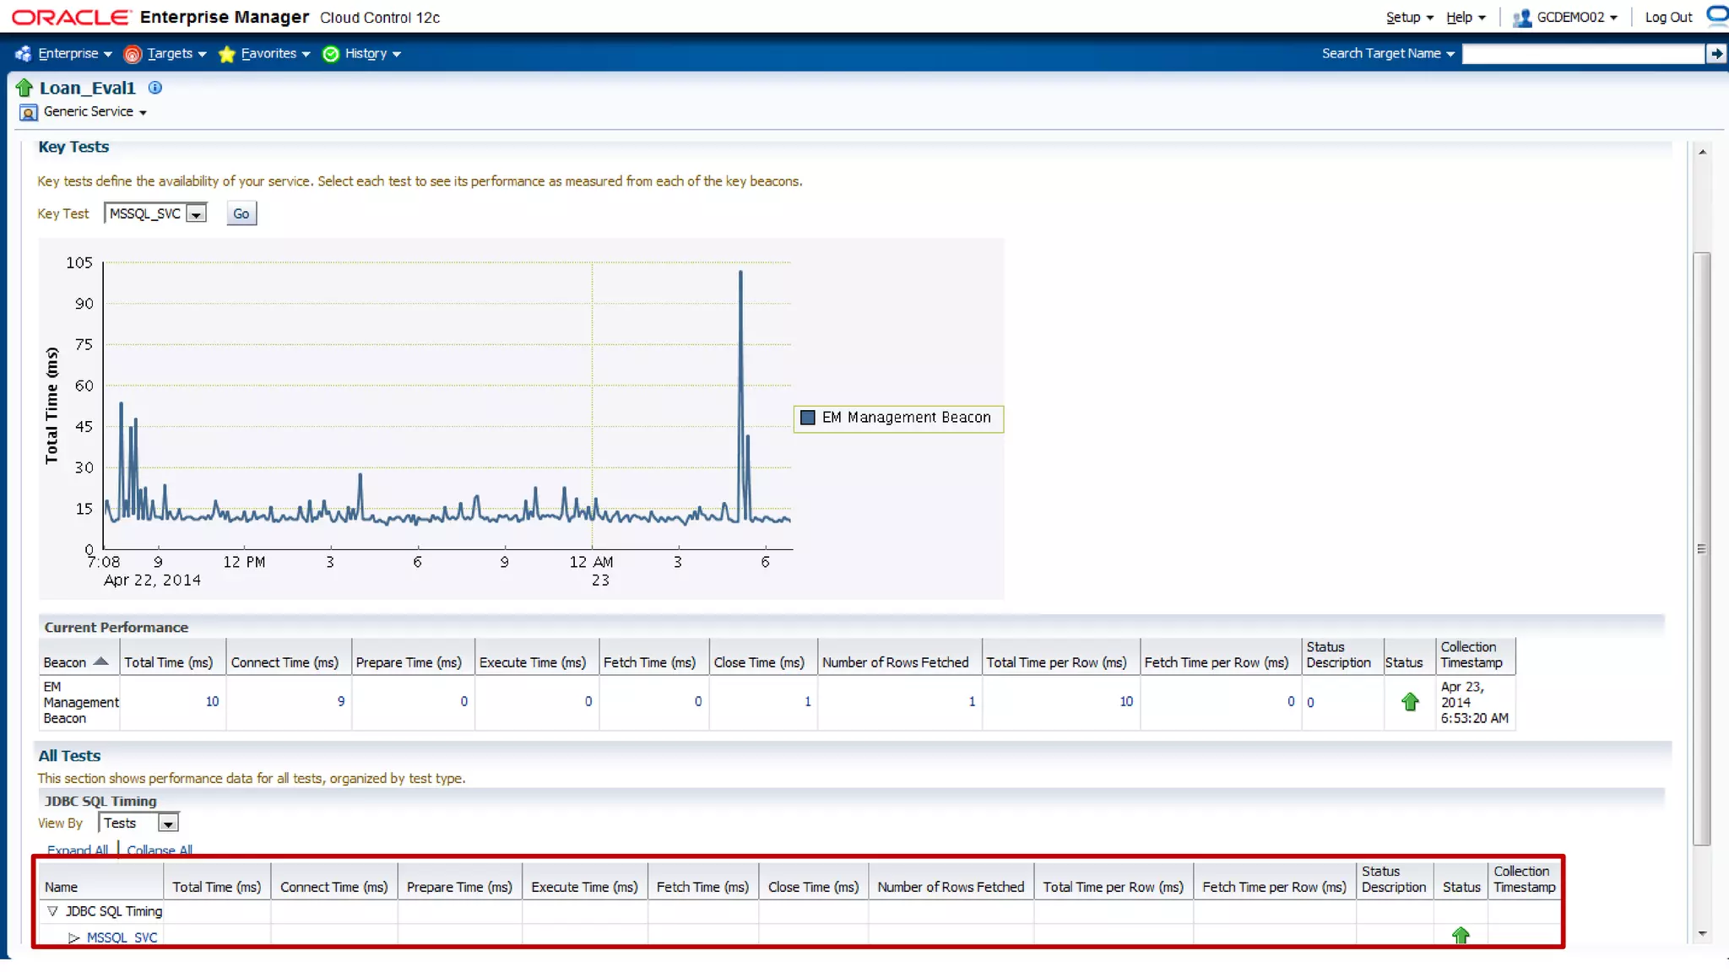Open the History menu
This screenshot has height=972, width=1729.
pyautogui.click(x=372, y=53)
